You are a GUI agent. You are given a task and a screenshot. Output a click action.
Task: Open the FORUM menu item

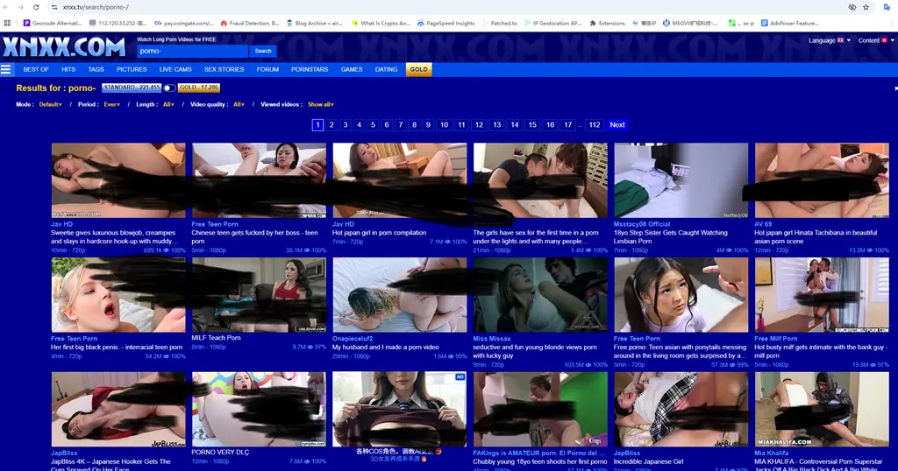tap(267, 69)
